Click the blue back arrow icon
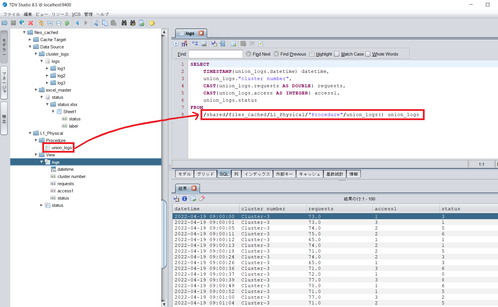This screenshot has height=307, width=498. (77, 23)
